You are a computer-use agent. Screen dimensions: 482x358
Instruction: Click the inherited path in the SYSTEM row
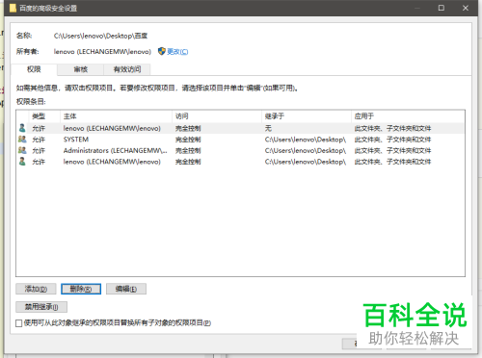point(306,140)
